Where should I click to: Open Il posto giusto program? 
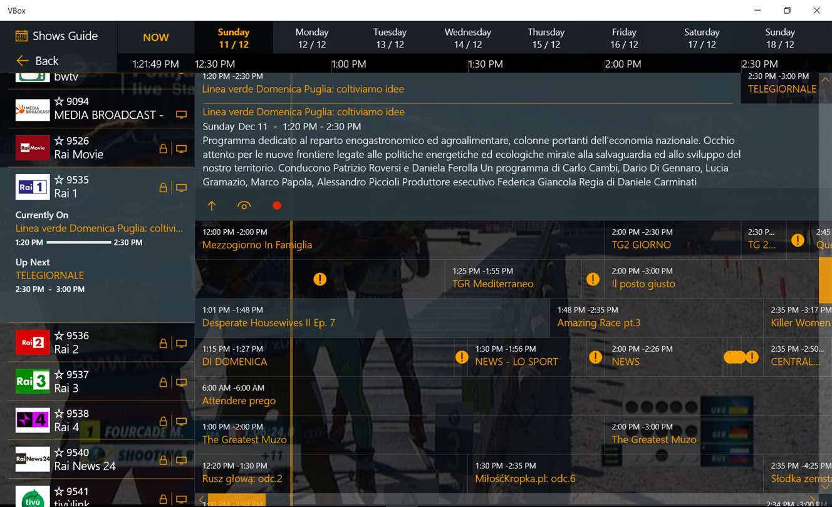[711, 278]
